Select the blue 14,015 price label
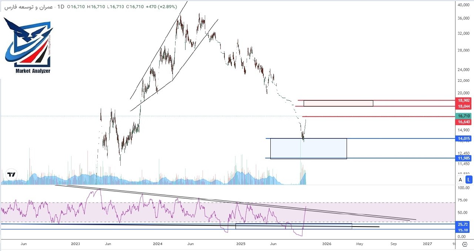Screen dimensions: 474x251 464,138
